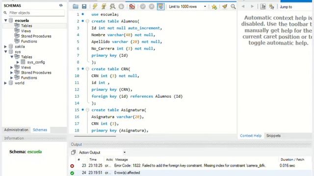Expand the world schema
This screenshot has width=314, height=176.
pos(5,83)
